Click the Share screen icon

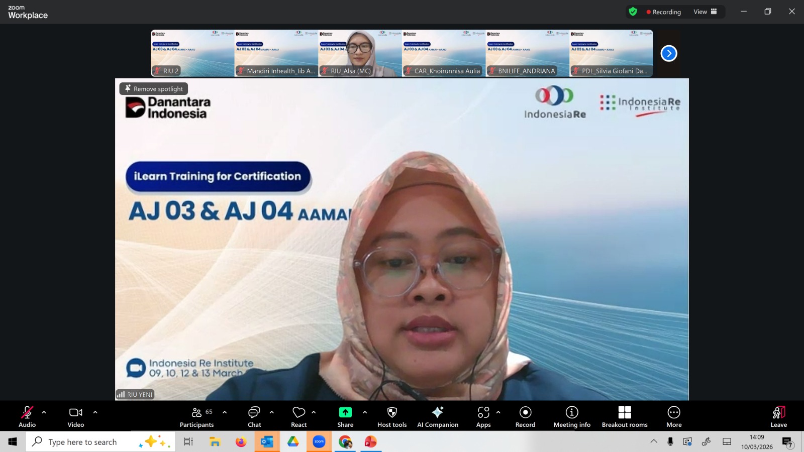[345, 412]
